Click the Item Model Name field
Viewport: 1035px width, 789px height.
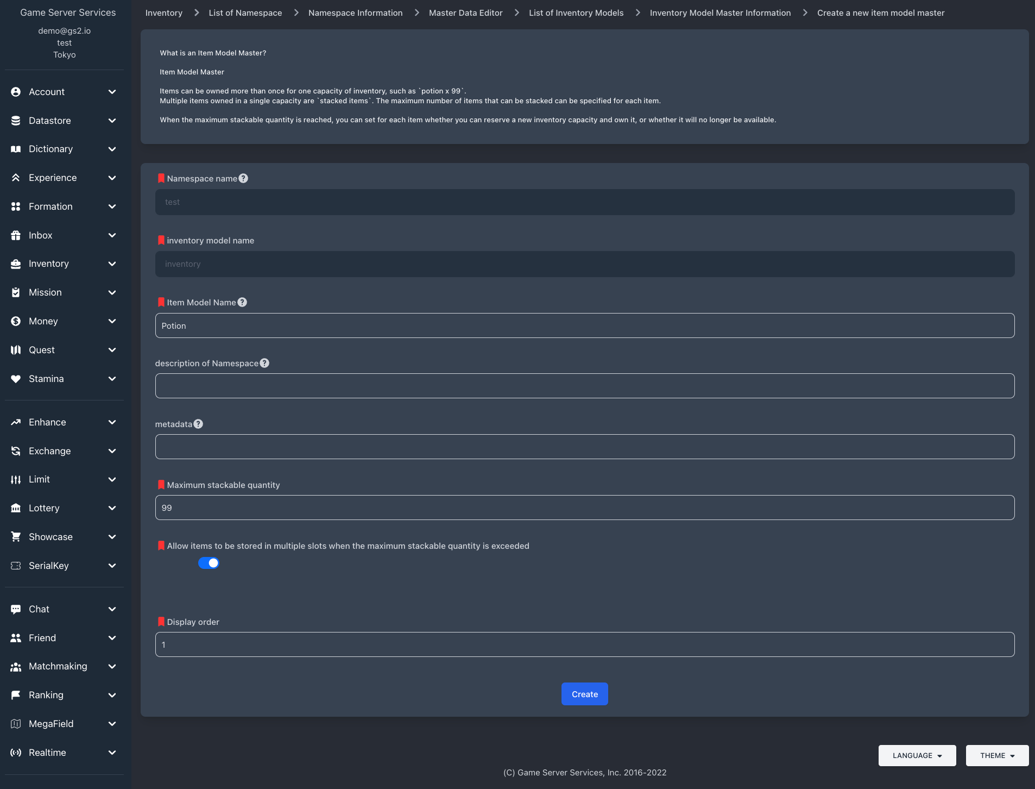point(585,325)
